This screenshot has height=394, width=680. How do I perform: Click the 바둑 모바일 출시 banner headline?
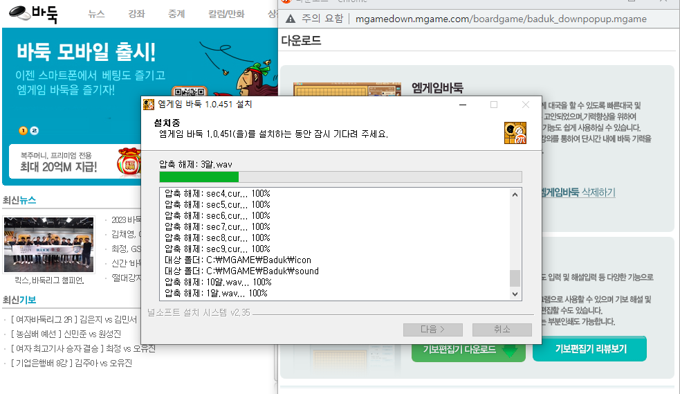pos(86,52)
